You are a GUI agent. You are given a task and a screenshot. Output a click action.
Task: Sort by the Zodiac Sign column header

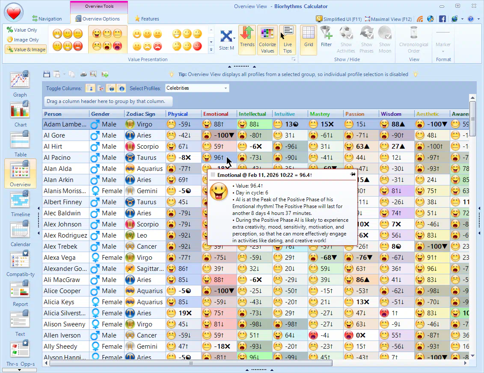point(140,114)
